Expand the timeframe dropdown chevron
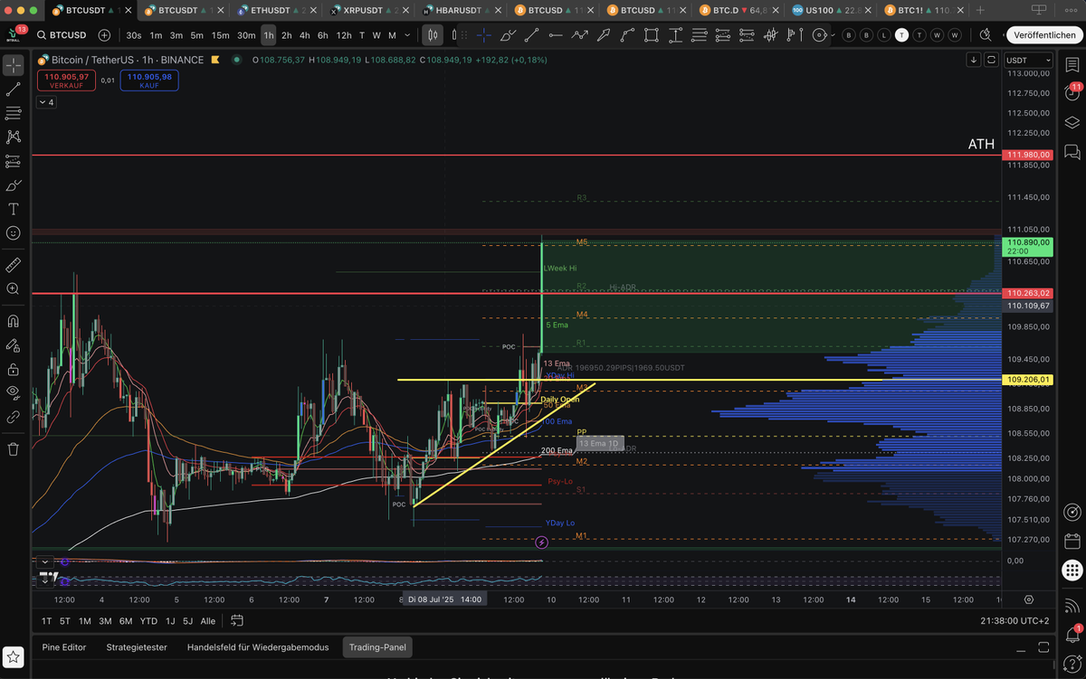The height and width of the screenshot is (679, 1086). click(x=408, y=35)
